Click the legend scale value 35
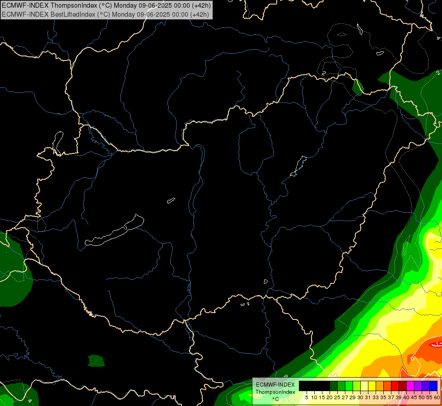Screen dimensions: 442x406 (x=383, y=397)
